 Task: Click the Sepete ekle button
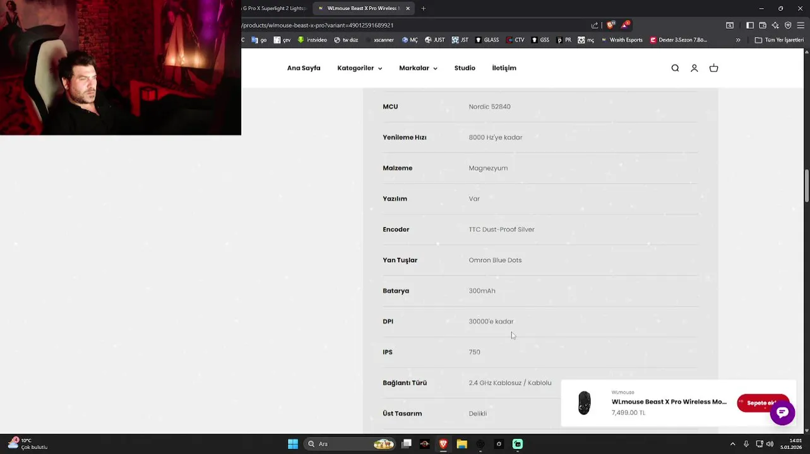[x=763, y=403]
